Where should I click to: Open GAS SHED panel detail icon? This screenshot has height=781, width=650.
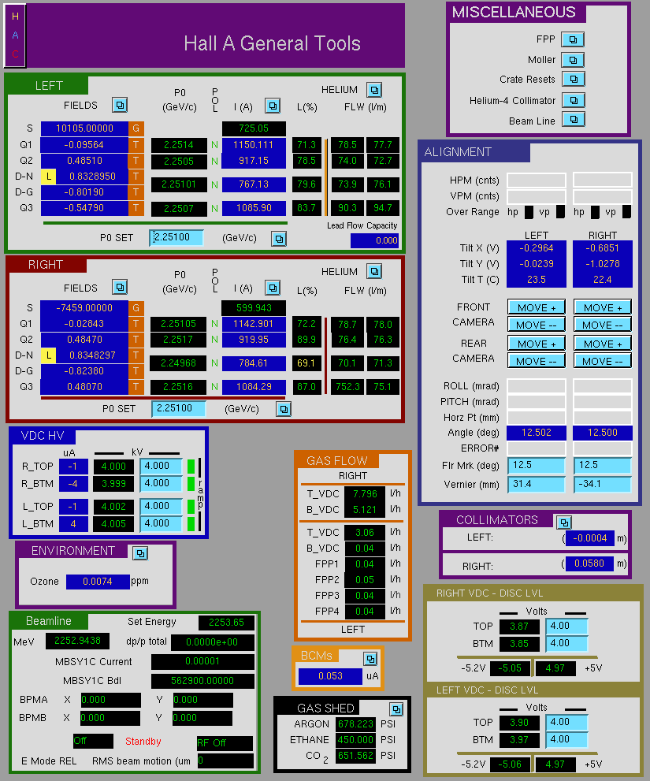(396, 708)
